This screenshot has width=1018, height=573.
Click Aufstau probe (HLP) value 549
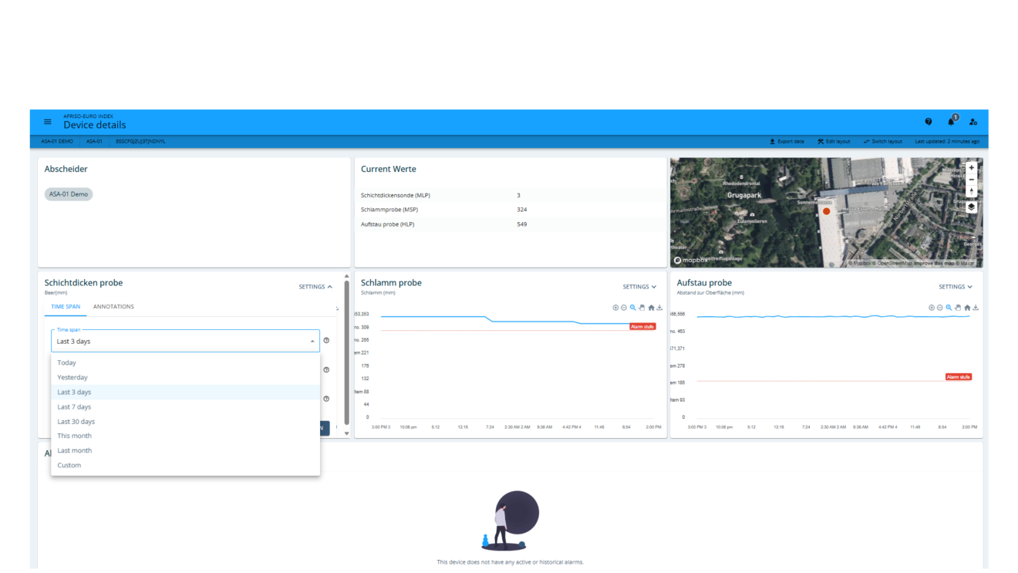point(522,224)
